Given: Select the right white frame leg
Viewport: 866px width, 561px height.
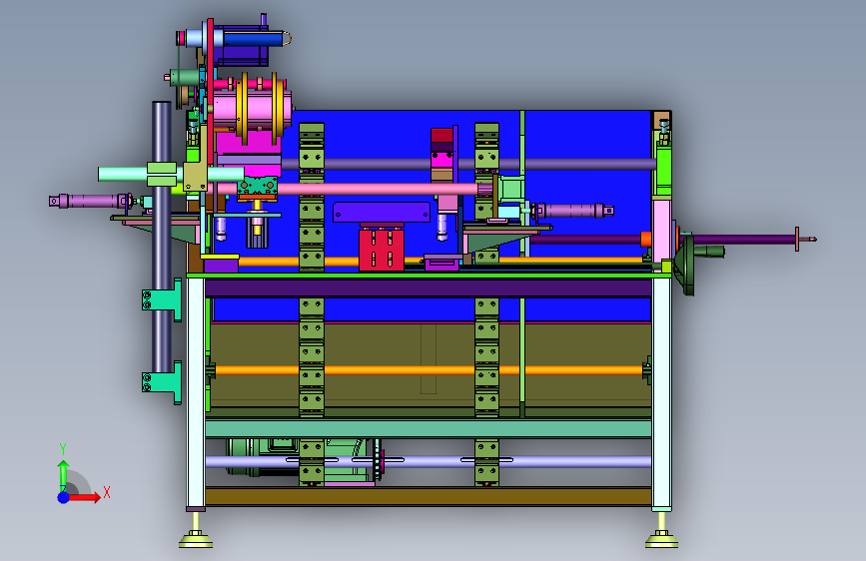Looking at the screenshot, I should tap(661, 392).
